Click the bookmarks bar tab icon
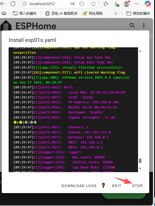This screenshot has width=155, height=206. click(4, 13)
